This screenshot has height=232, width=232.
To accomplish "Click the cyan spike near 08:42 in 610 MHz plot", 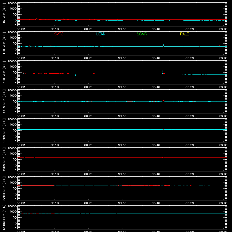I will click(x=162, y=71).
